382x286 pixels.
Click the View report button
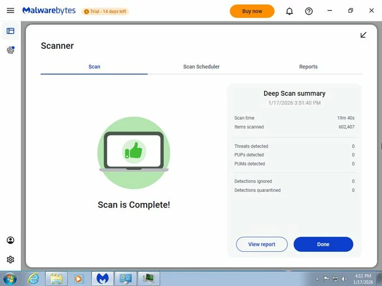(262, 245)
